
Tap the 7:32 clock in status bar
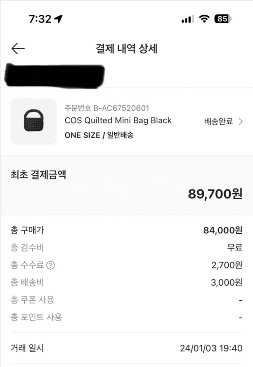[x=40, y=19]
